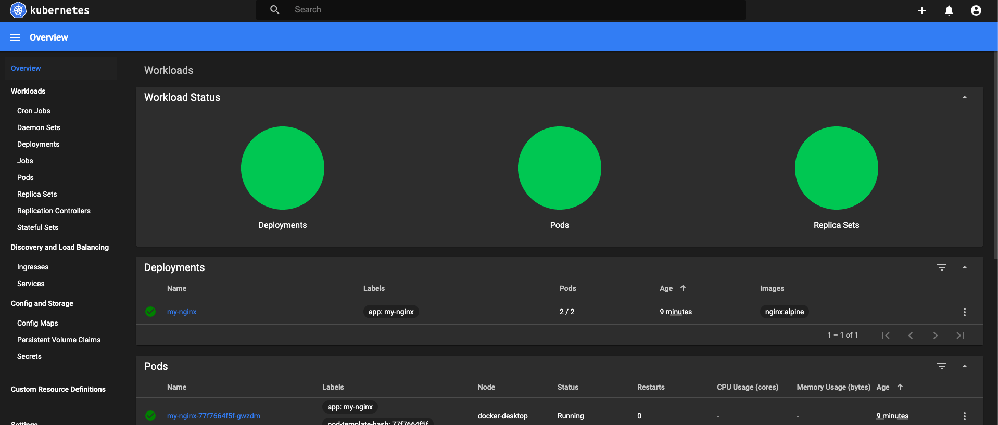Click the 1 – 1 of 1 pagination text

tap(843, 335)
